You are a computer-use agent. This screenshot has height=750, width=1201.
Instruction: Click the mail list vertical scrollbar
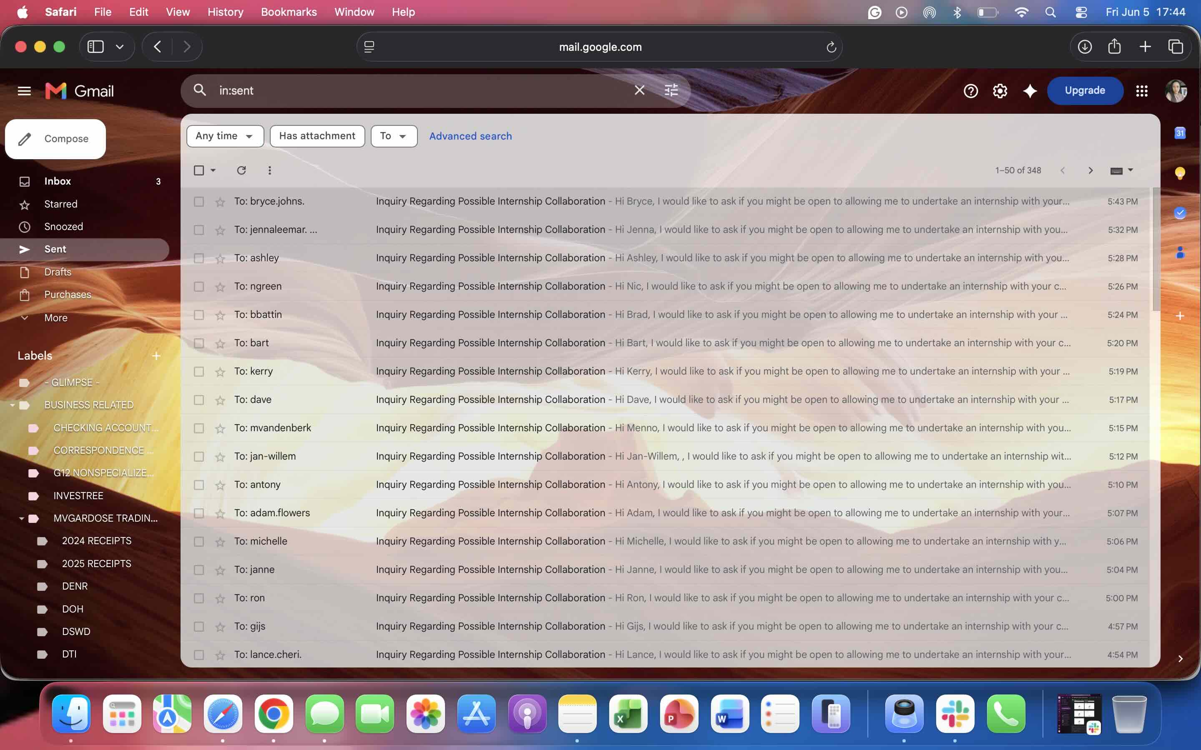pos(1156,249)
